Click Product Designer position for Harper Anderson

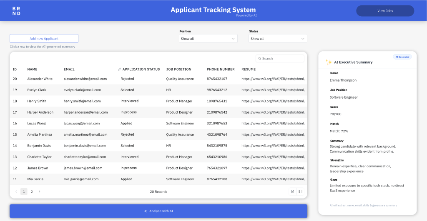click(179, 112)
